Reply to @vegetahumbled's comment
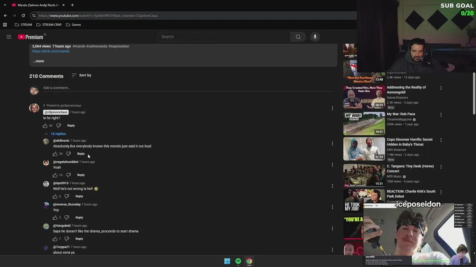The height and width of the screenshot is (267, 476). [81, 175]
